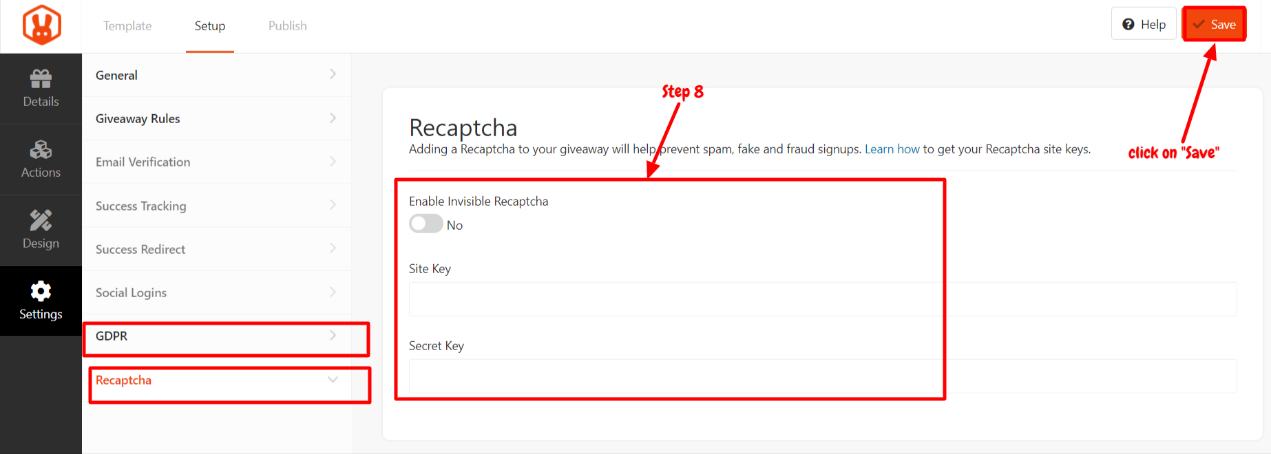Open the Design tools icon panel
The image size is (1271, 454).
click(x=41, y=230)
